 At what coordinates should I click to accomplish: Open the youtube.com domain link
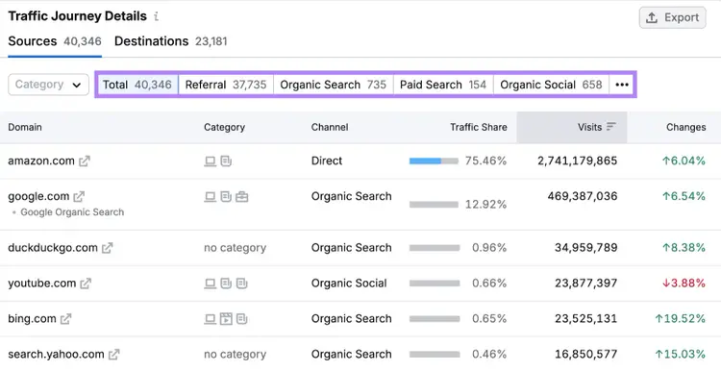pos(42,284)
